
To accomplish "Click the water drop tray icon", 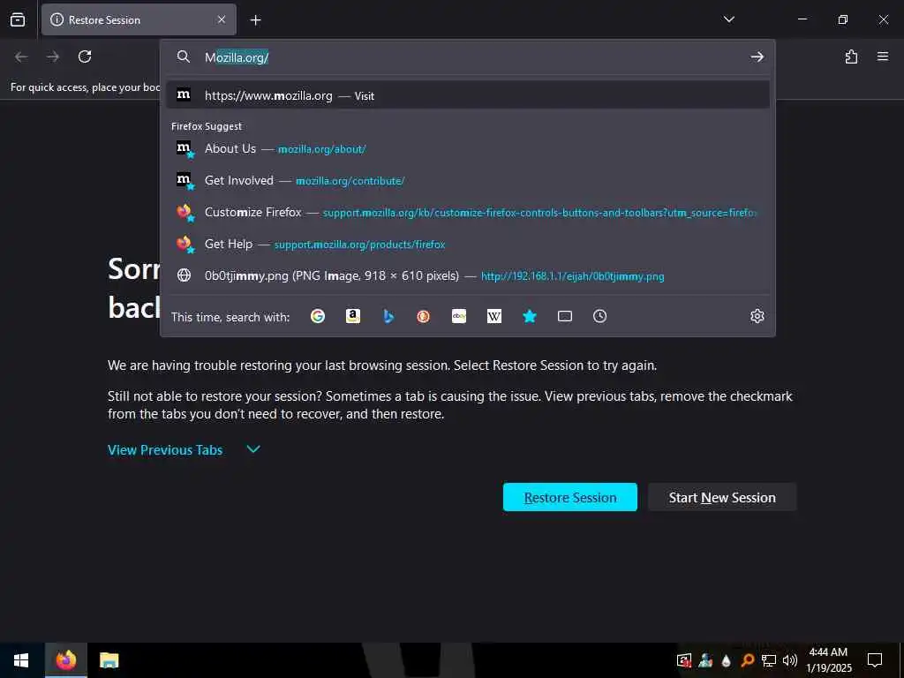I will (726, 660).
